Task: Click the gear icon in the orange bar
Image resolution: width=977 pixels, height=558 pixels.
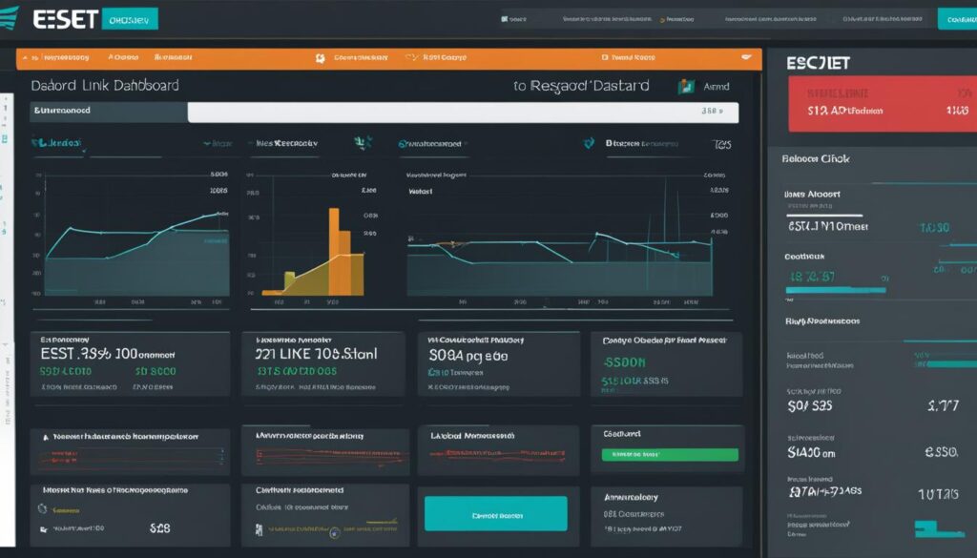Action: (321, 58)
